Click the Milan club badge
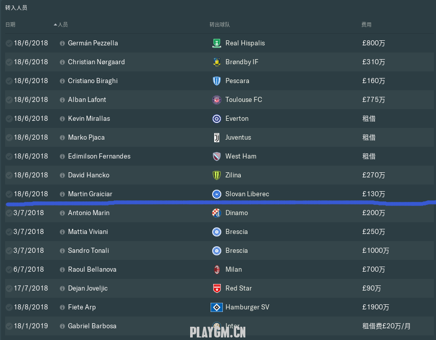 pyautogui.click(x=217, y=270)
